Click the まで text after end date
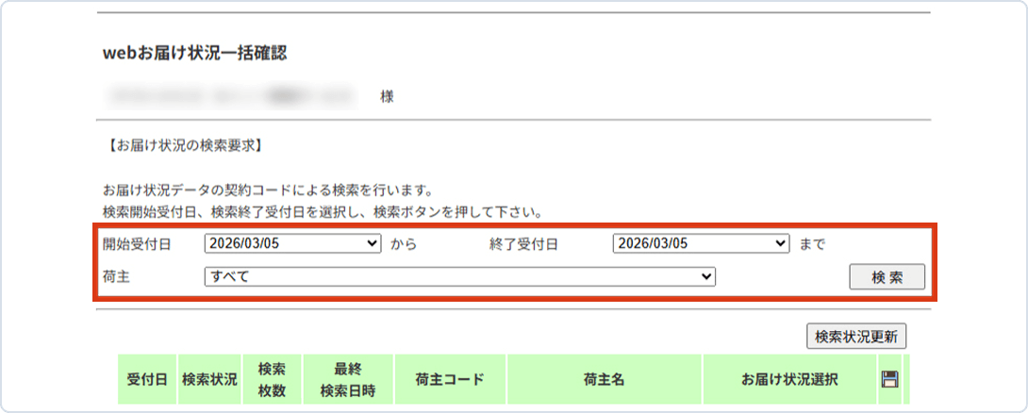1028x413 pixels. click(812, 244)
